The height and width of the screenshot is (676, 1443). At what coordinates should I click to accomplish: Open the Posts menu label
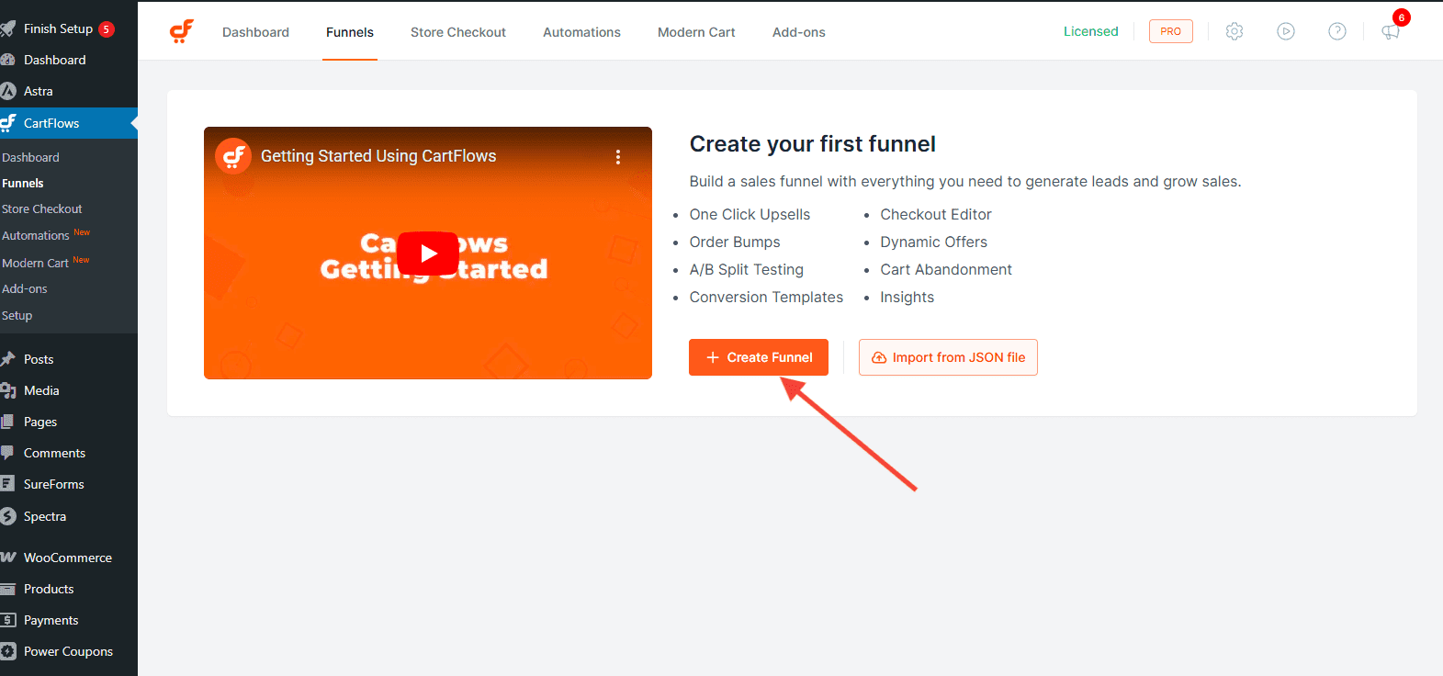[x=39, y=359]
